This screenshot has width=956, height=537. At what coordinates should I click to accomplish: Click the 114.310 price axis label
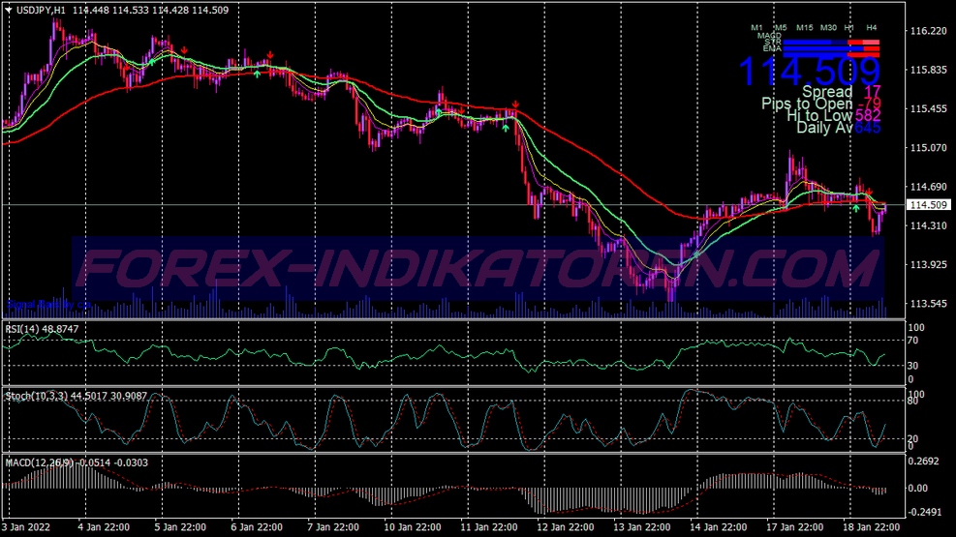[928, 225]
